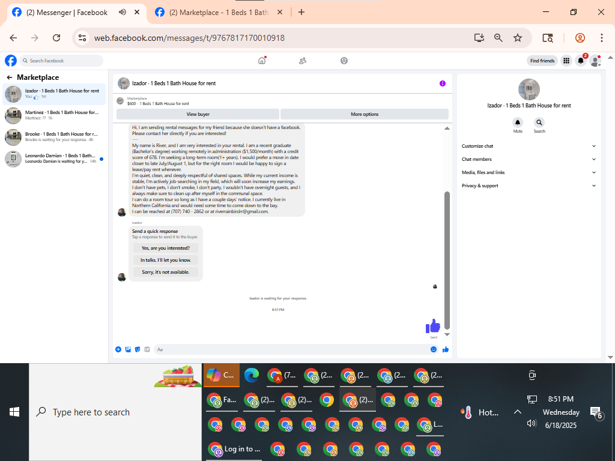Send quick response 'Sorry, it's not available.'
Viewport: 615px width, 461px height.
[x=166, y=272]
